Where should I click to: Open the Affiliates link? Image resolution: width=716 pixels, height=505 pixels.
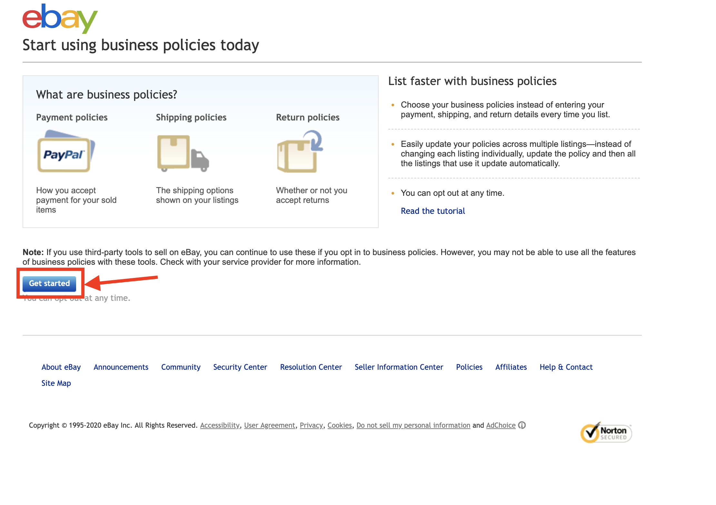click(511, 367)
